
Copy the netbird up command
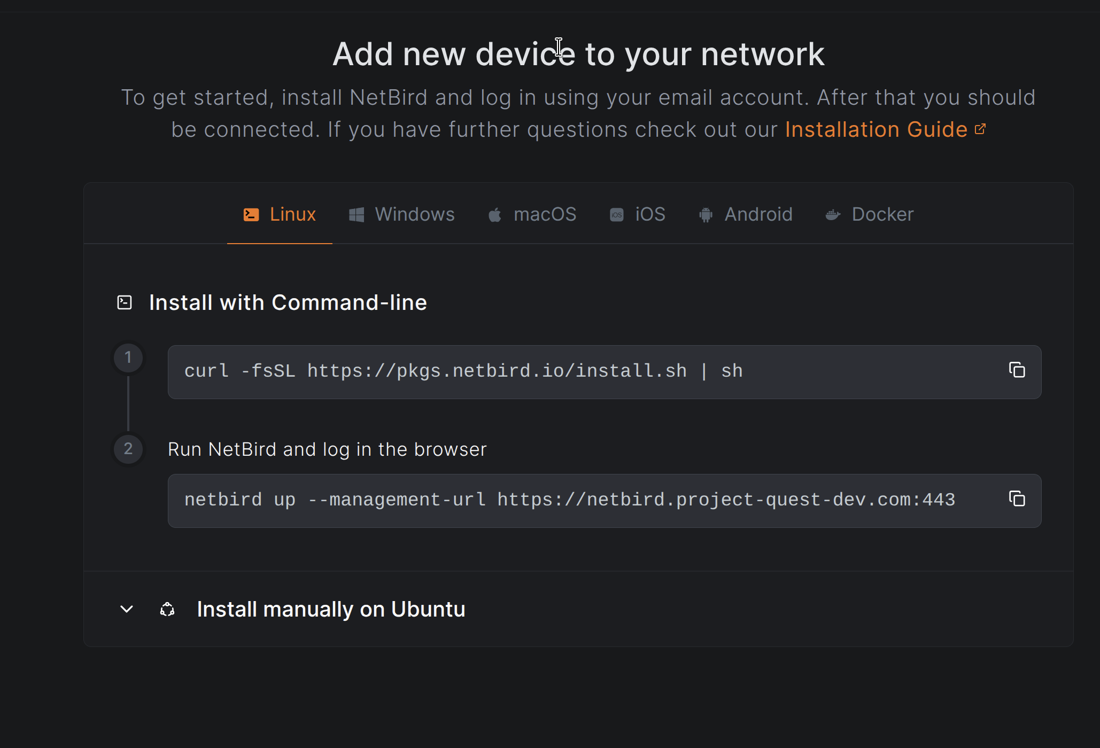click(1017, 499)
